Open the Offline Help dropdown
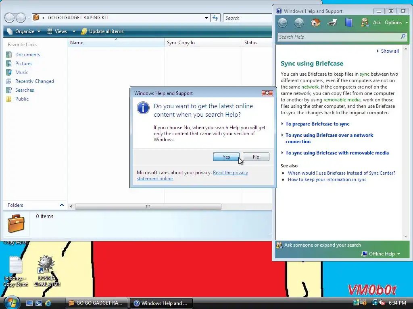The width and height of the screenshot is (413, 309). click(x=384, y=253)
